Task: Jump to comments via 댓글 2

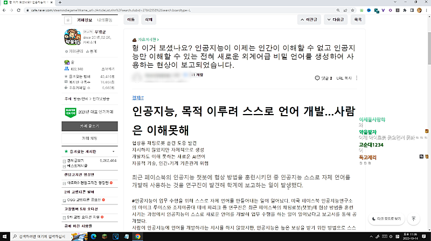Action: (324, 78)
